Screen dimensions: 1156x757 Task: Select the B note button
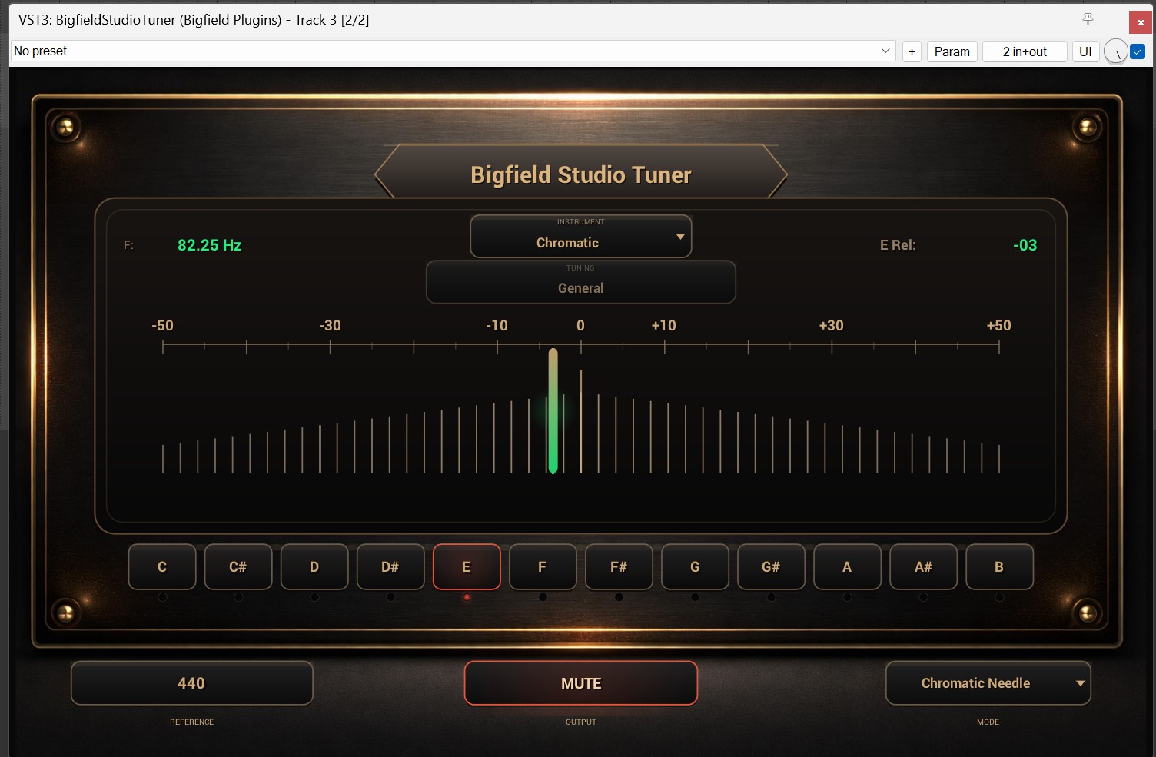coord(999,567)
